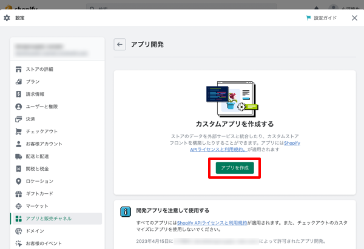Close the settings with the X

pyautogui.click(x=354, y=18)
